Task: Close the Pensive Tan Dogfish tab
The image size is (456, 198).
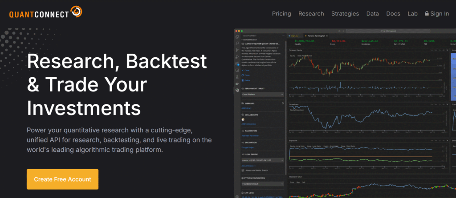Action: 327,36
